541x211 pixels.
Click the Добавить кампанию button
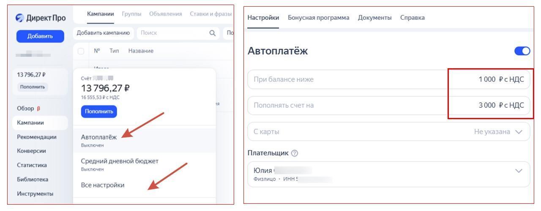pos(104,33)
